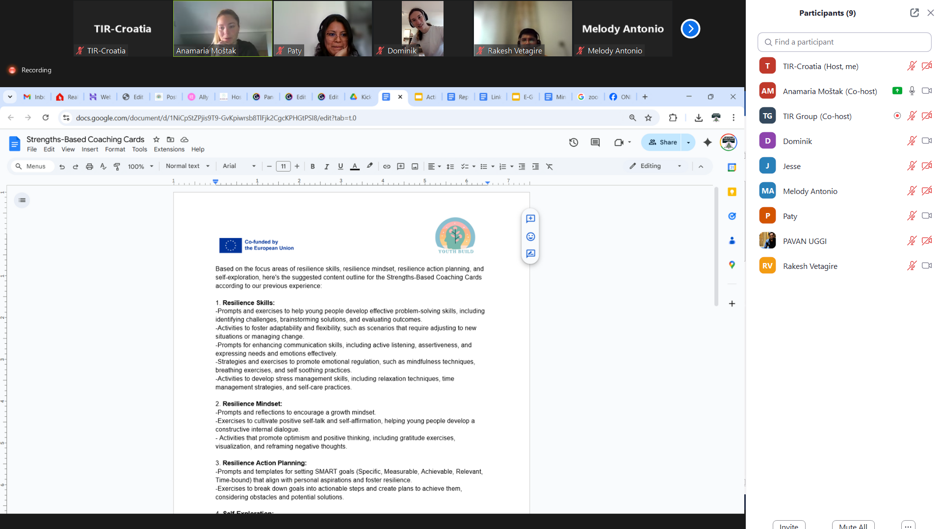Toggle bold formatting in the toolbar

[x=313, y=167]
